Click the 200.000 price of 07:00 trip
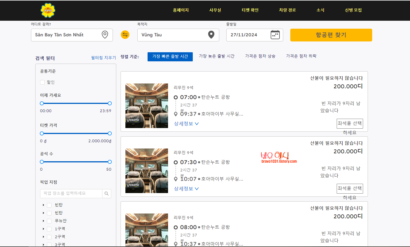Image resolution: width=410 pixels, height=247 pixels. (x=348, y=87)
